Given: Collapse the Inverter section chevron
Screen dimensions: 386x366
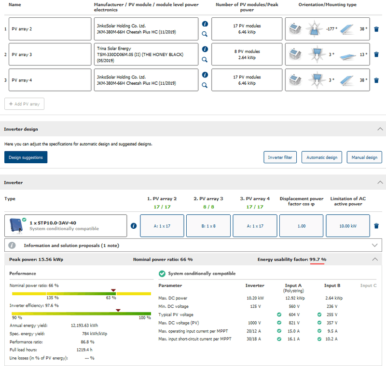Looking at the screenshot, I should (380, 183).
